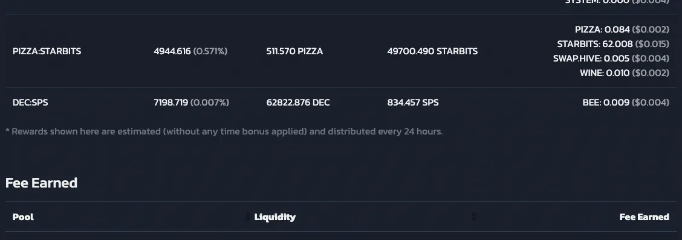
Task: Click the rewards estimated footnote text
Action: (x=224, y=131)
